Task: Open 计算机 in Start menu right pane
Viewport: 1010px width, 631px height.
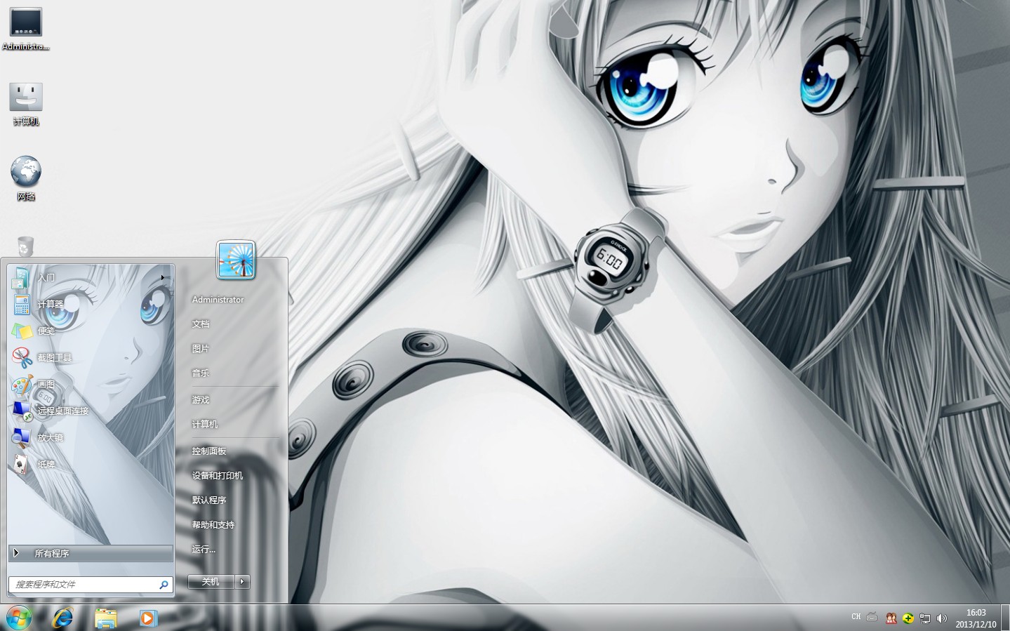Action: pos(205,425)
